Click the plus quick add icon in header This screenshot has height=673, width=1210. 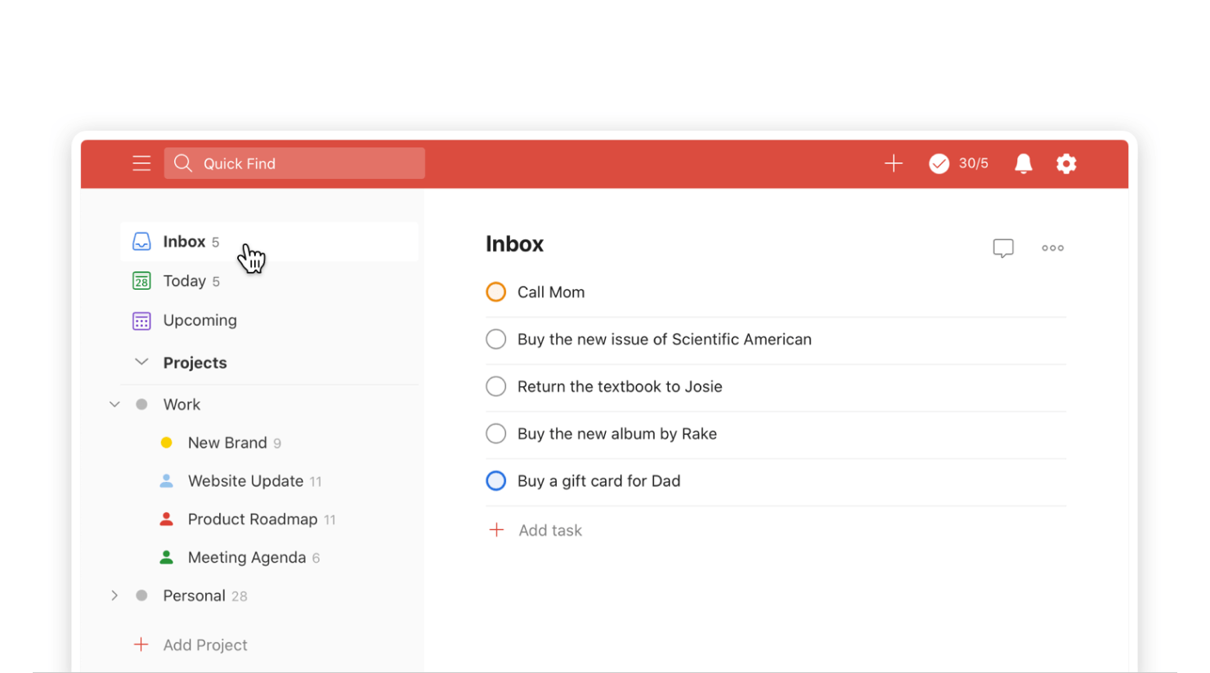[893, 163]
